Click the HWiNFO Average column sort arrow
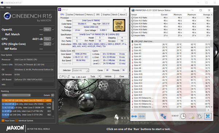This screenshot has height=133, width=219. point(211,15)
